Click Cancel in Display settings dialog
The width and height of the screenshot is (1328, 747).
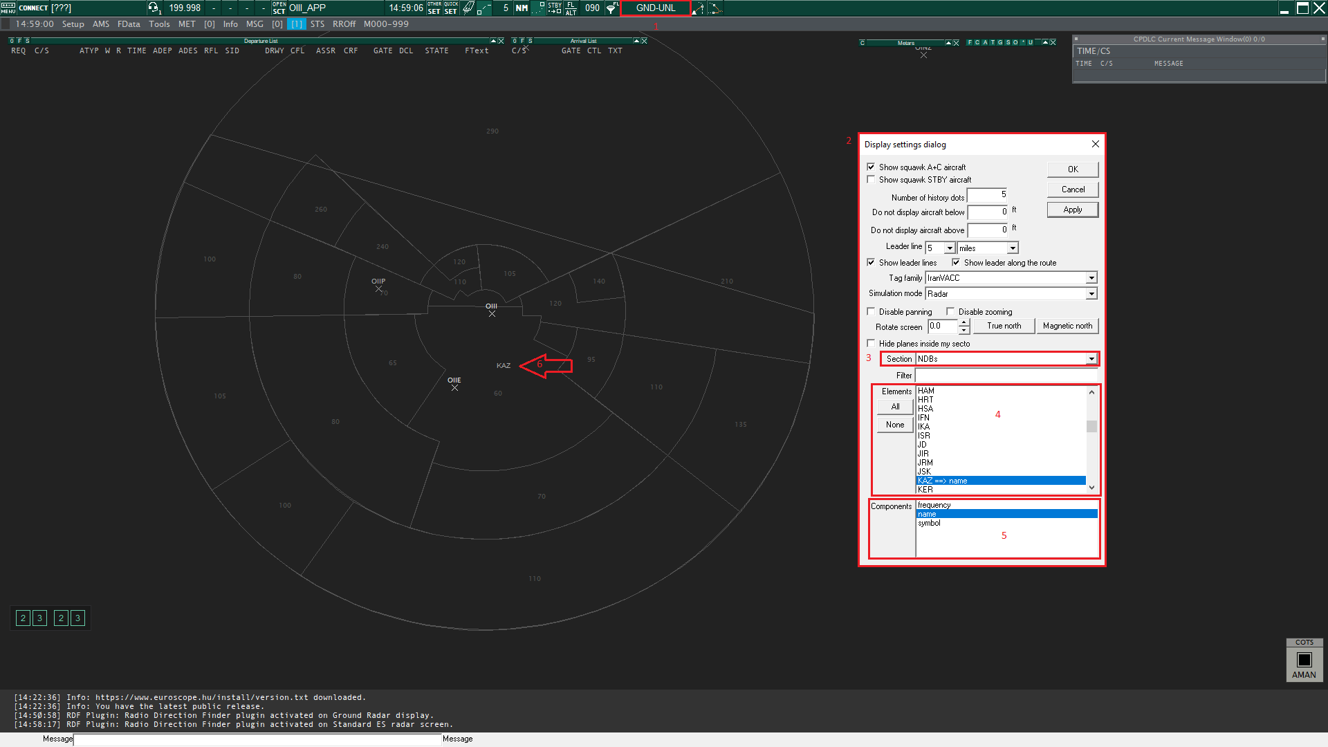1073,190
